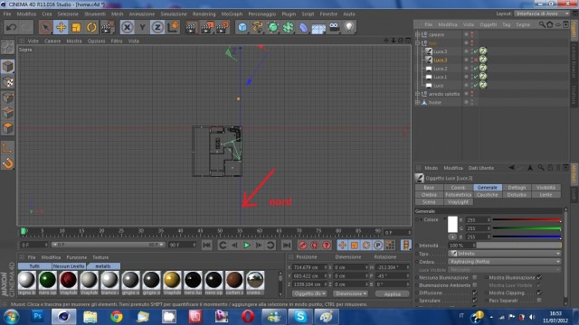Toggle Illuminazione Ambiente checkbox
This screenshot has height=325, width=579.
475,285
